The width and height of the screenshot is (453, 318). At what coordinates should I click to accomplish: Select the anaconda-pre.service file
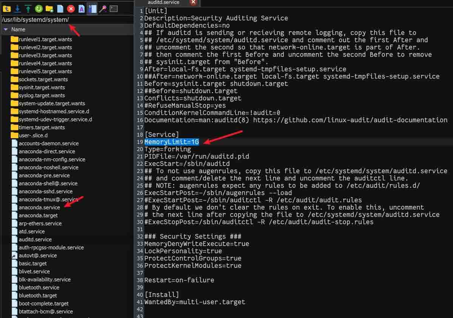[x=41, y=175]
